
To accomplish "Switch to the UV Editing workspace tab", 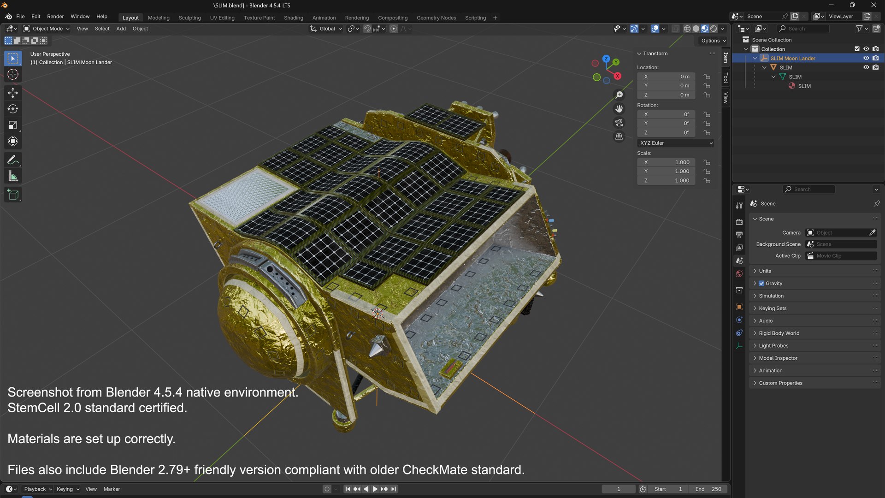I will tap(222, 18).
